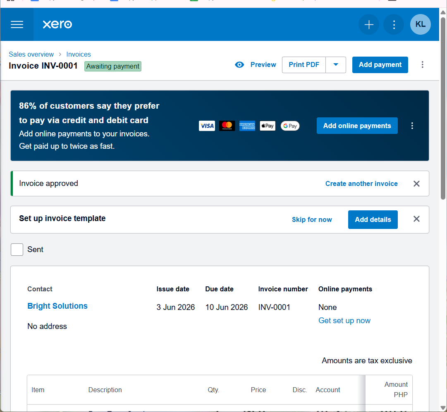447x412 pixels.
Task: Click the eye Preview icon
Action: [239, 65]
